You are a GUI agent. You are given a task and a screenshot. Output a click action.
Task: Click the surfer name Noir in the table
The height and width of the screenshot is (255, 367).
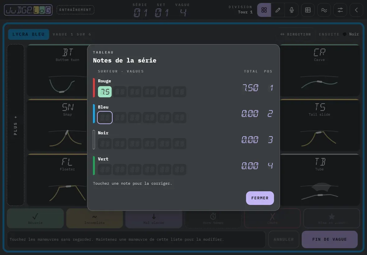click(103, 133)
